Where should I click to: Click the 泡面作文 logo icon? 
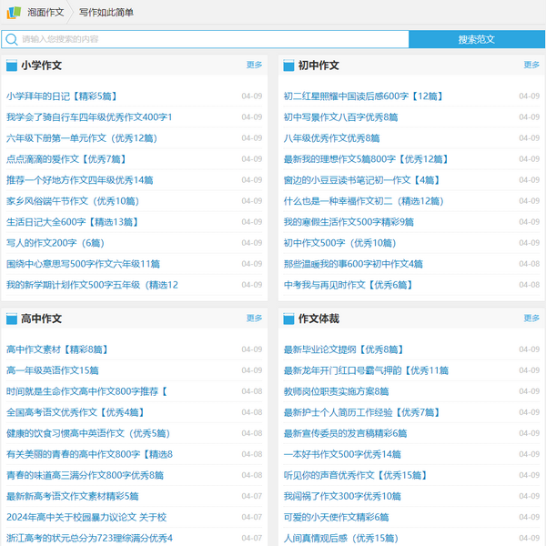click(x=13, y=13)
